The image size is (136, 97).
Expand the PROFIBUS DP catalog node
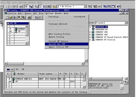pos(90,27)
